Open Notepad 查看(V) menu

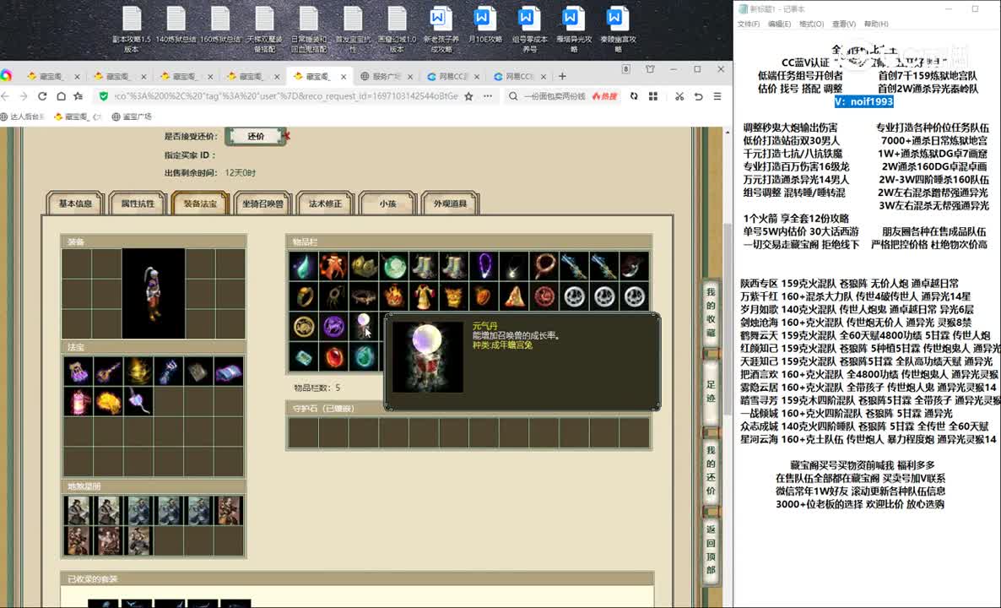tap(843, 24)
